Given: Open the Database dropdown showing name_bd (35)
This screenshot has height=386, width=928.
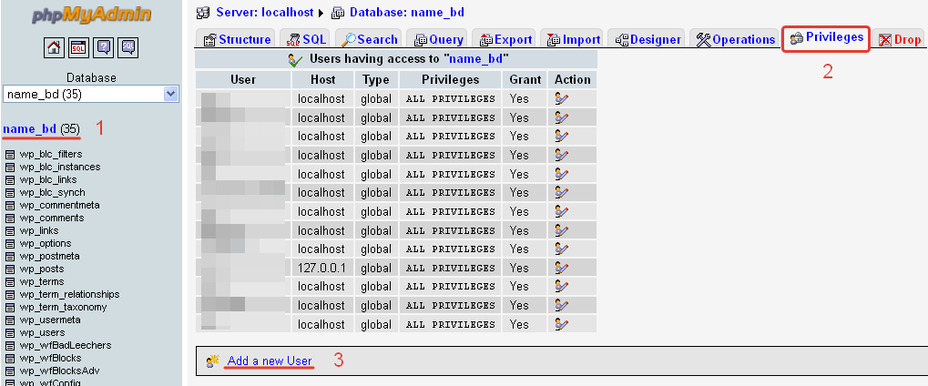Looking at the screenshot, I should 91,94.
